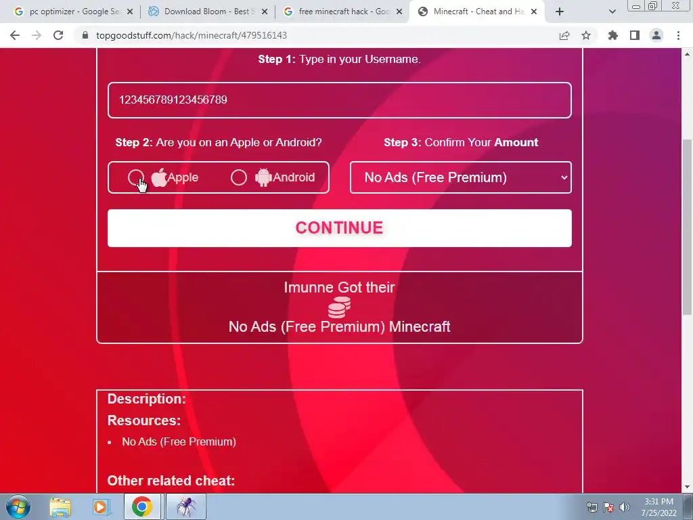The image size is (693, 520).
Task: View site padlock security info
Action: [x=85, y=35]
